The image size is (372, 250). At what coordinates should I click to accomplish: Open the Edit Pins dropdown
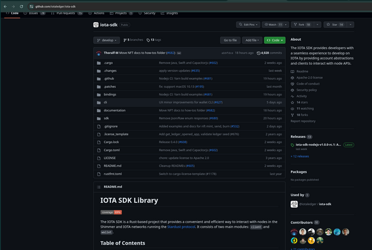click(x=248, y=25)
